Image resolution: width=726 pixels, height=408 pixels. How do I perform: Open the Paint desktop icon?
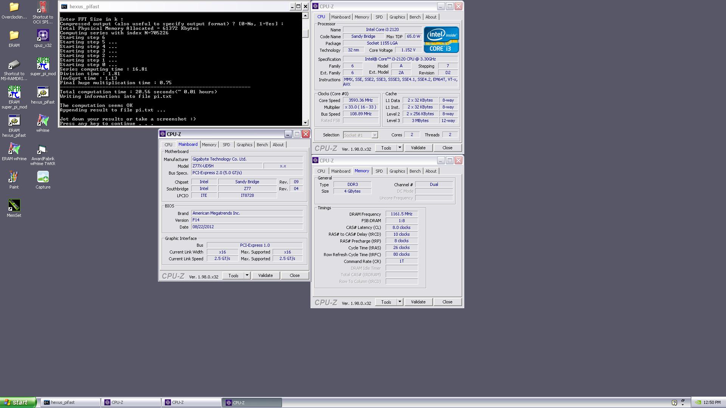(x=14, y=180)
